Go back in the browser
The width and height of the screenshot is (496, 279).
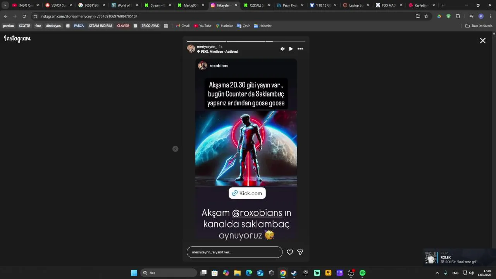pyautogui.click(x=5, y=16)
